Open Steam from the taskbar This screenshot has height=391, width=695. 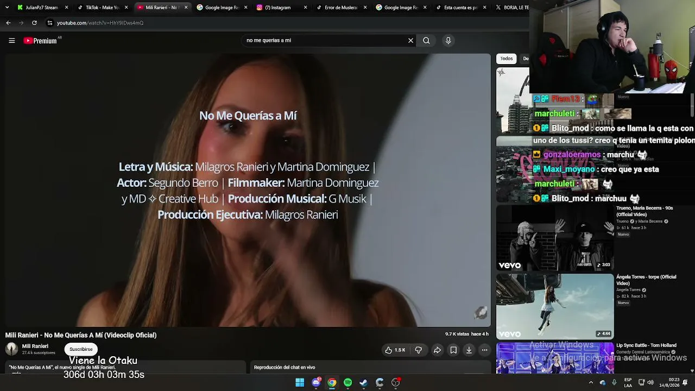coord(363,382)
